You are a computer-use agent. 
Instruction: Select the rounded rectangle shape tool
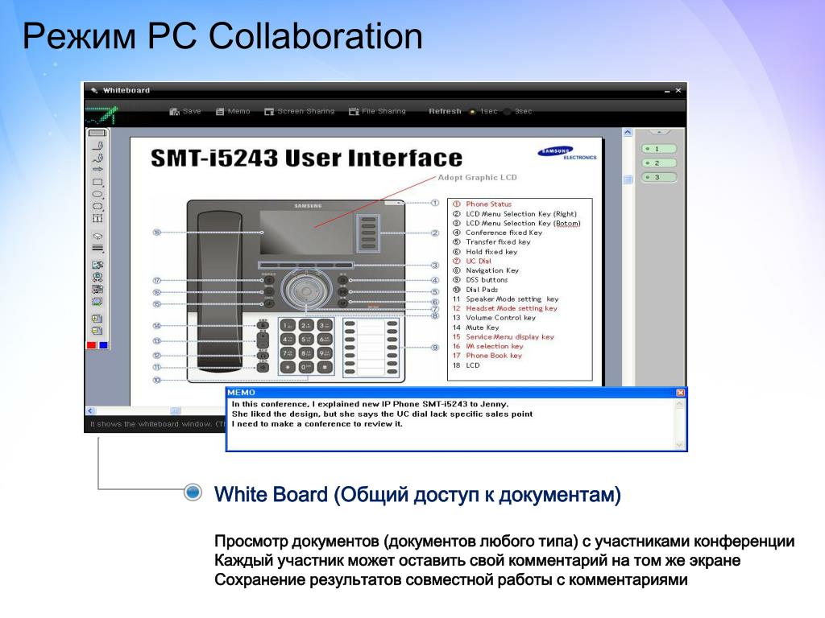point(97,206)
